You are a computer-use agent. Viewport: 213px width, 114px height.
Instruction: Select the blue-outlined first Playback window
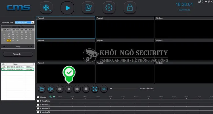[66, 28]
